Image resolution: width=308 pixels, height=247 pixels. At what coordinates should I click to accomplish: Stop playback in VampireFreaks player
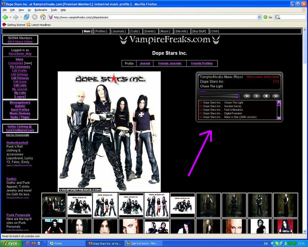pos(266,96)
